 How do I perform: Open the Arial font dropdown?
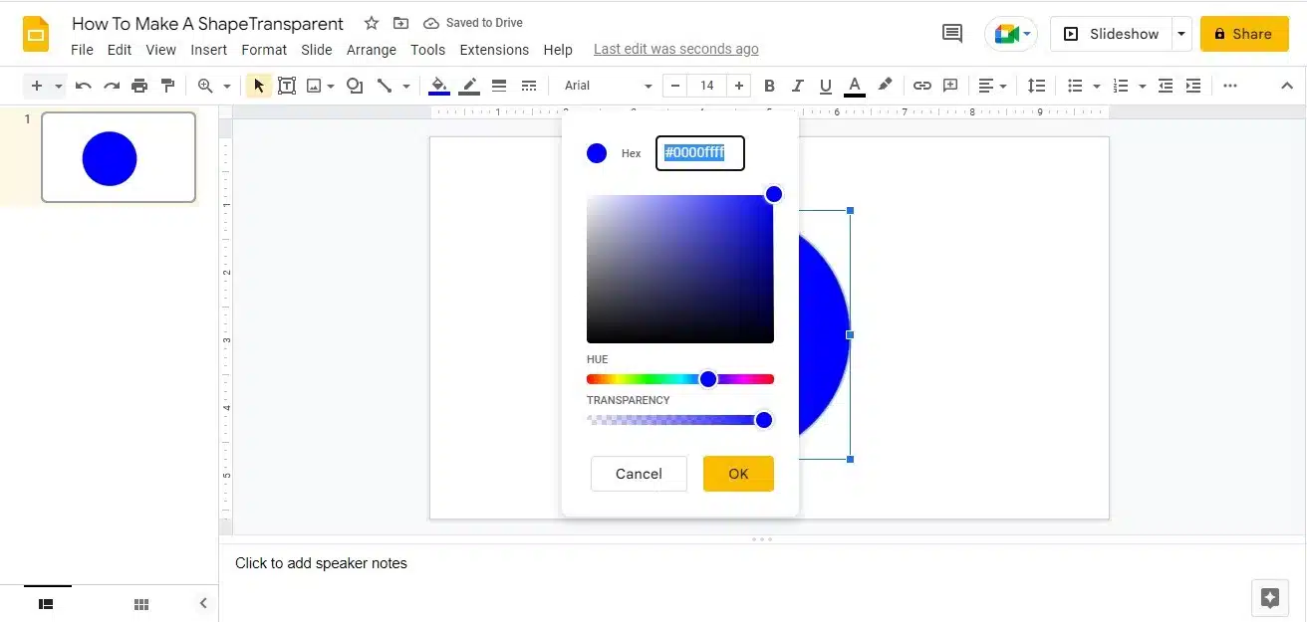click(x=607, y=86)
